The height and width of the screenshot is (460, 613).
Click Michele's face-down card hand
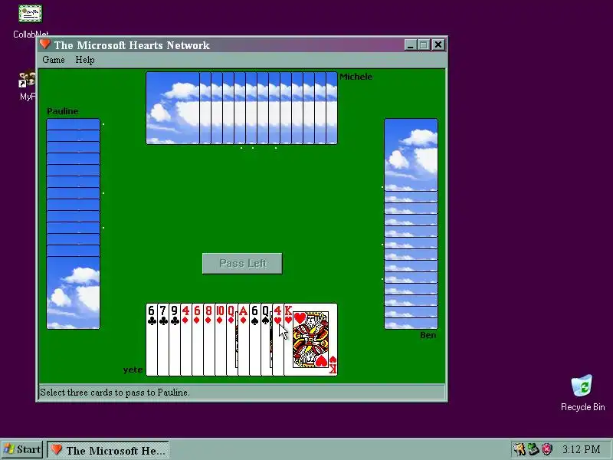pos(241,108)
